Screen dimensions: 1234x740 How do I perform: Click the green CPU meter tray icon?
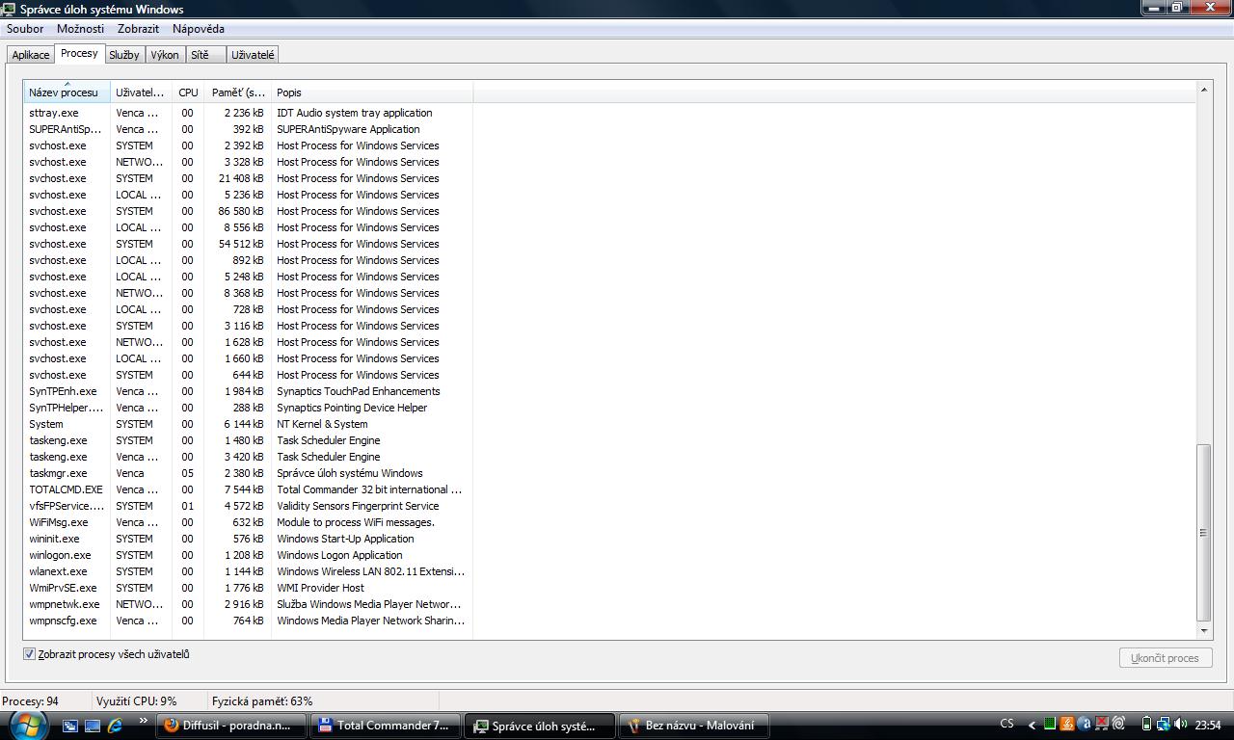[1050, 725]
